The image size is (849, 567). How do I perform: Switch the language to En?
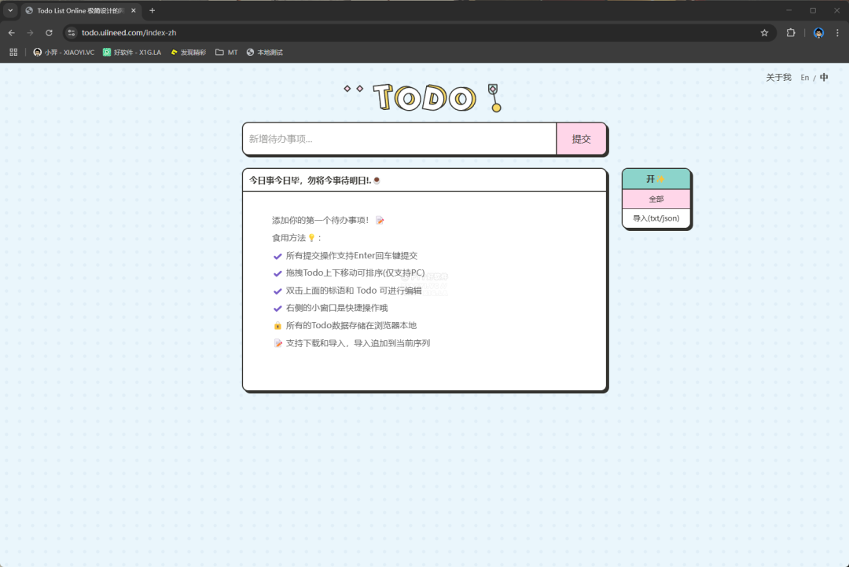804,78
